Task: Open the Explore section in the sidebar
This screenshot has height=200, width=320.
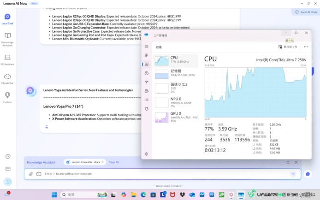Action: 7,98
